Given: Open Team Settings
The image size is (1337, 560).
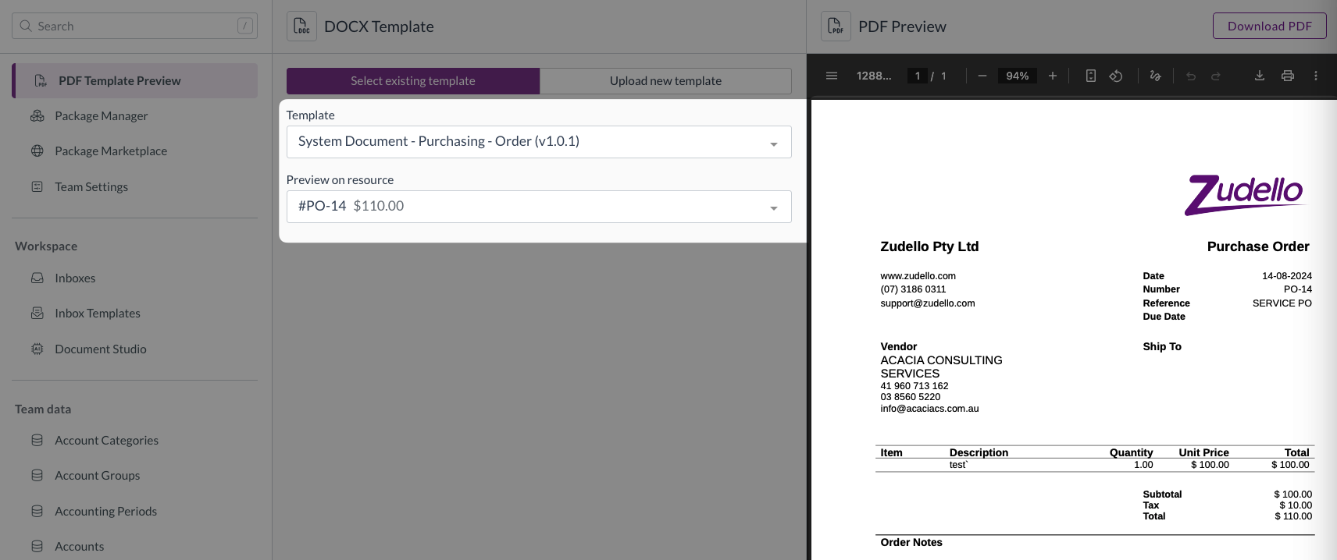Looking at the screenshot, I should (x=91, y=187).
